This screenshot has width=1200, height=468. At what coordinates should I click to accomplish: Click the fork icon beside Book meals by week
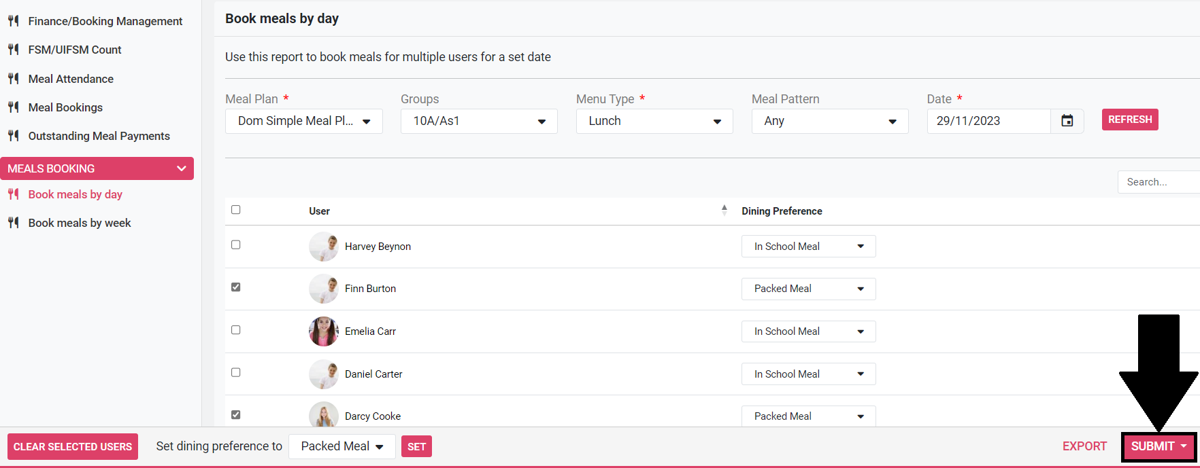13,223
